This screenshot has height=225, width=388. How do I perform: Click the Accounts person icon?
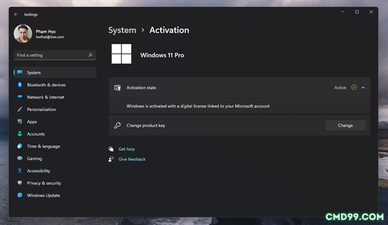[x=20, y=134]
